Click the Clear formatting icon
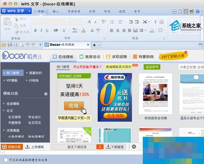This screenshot has width=204, height=164. pyautogui.click(x=104, y=21)
